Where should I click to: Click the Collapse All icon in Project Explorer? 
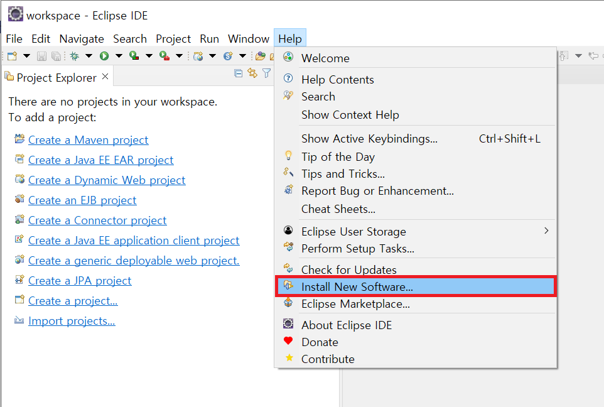[x=239, y=73]
